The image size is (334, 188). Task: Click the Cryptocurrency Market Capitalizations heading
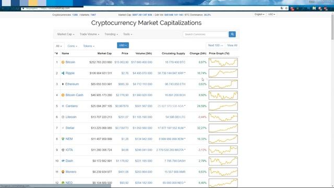coord(146,23)
